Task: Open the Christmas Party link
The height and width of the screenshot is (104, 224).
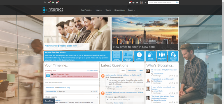Action: (x=65, y=88)
